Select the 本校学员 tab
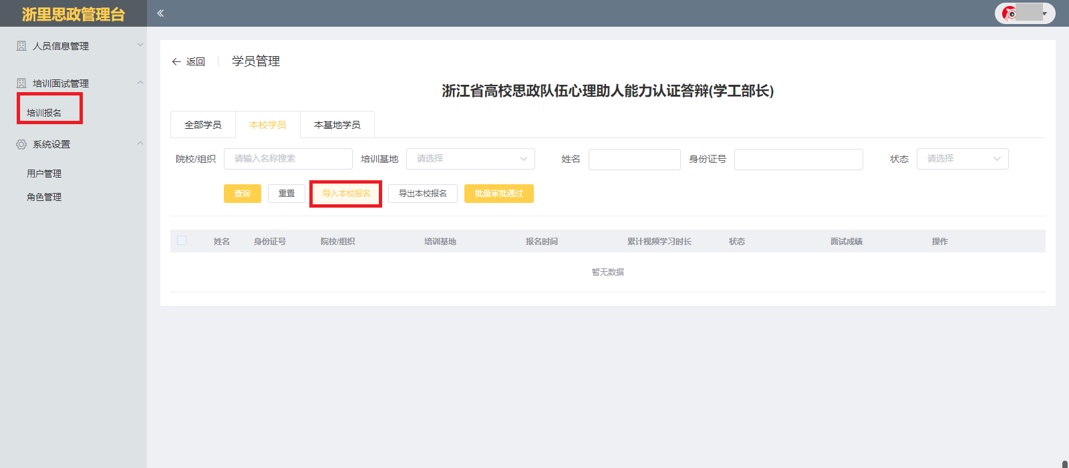 coord(268,125)
